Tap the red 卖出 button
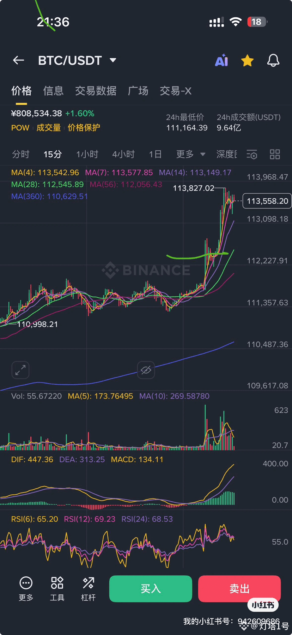The width and height of the screenshot is (292, 635). tap(239, 589)
